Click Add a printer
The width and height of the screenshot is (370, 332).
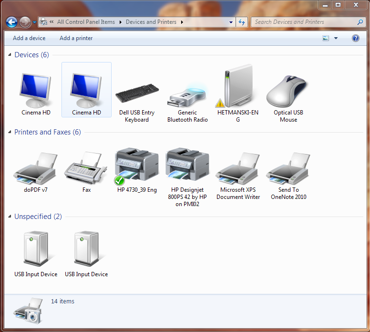click(76, 38)
